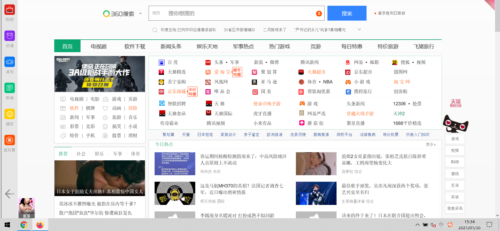Viewport: 500px width, 231px height.
Task: Select the 软件下载 navigation tab
Action: [135, 46]
